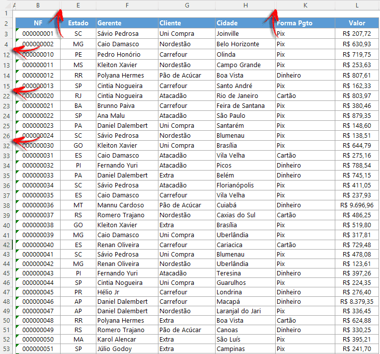Select the Teresina city cell

click(x=245, y=273)
